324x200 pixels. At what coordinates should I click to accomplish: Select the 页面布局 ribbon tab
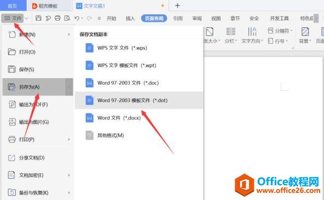[x=154, y=19]
